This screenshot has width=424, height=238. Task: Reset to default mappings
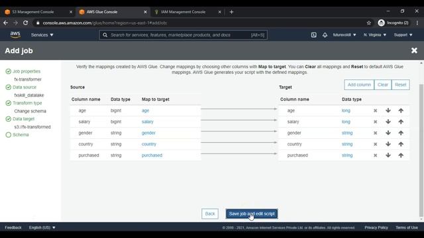click(x=400, y=85)
